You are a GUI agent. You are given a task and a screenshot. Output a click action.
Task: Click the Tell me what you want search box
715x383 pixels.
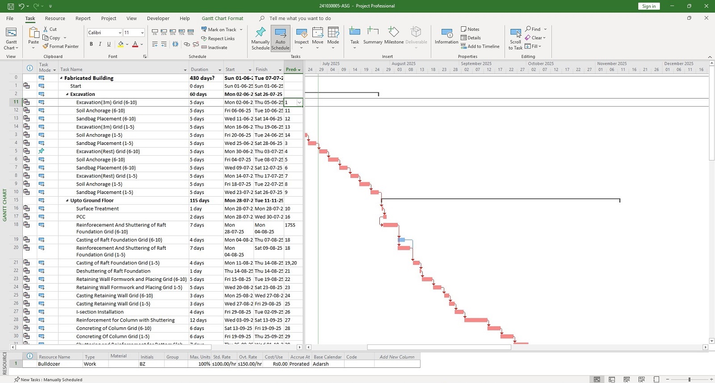[300, 19]
